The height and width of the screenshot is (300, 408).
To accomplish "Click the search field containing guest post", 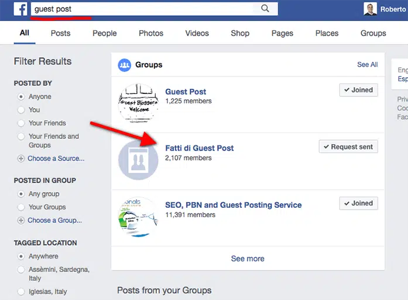I will [155, 9].
